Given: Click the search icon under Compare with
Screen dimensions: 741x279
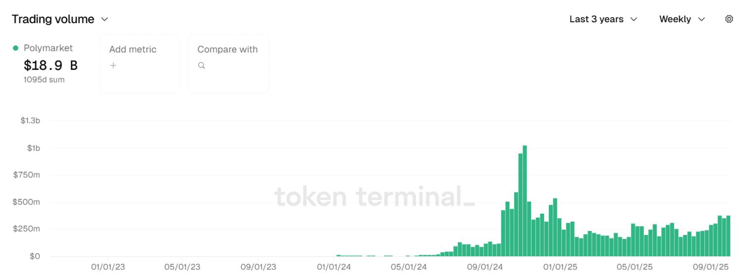Looking at the screenshot, I should (202, 65).
